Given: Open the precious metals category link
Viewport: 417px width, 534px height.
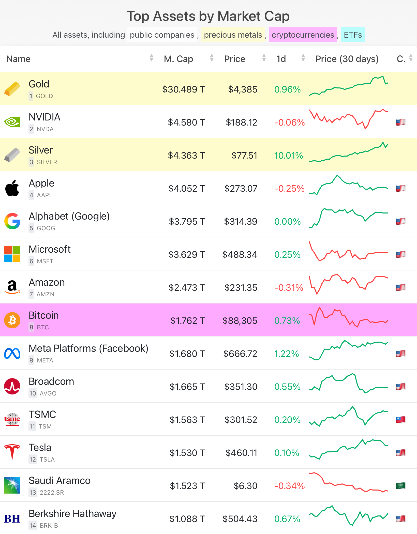Looking at the screenshot, I should click(x=233, y=35).
